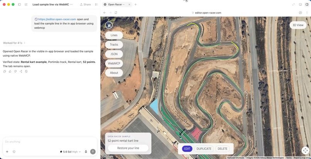Screen dimensions: 311x159
Task: Copy the assistant response
Action: tap(5, 71)
